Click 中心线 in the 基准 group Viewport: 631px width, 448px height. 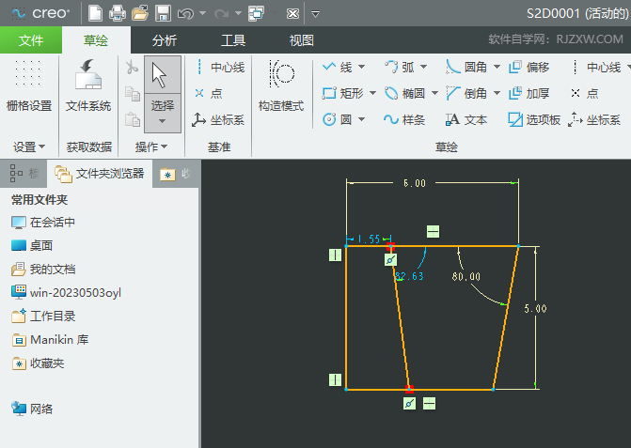(220, 67)
